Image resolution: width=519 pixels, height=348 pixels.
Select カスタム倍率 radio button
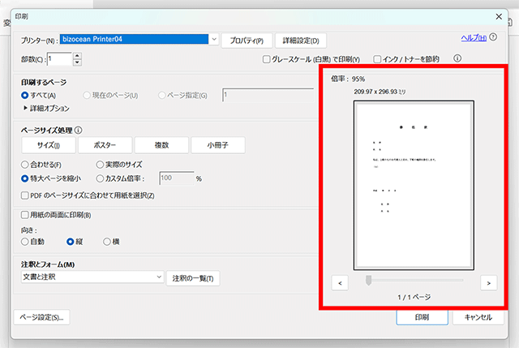click(100, 178)
